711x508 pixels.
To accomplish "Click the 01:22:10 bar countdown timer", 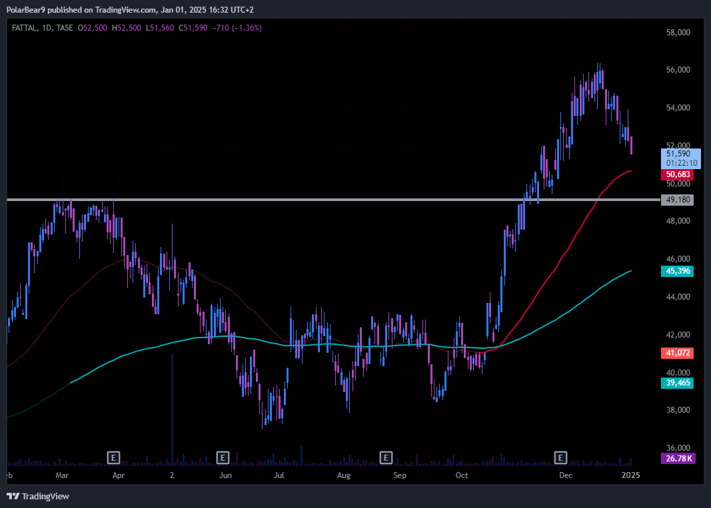I will (x=681, y=162).
